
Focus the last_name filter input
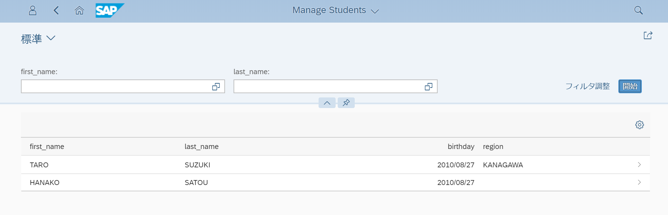pyautogui.click(x=328, y=86)
